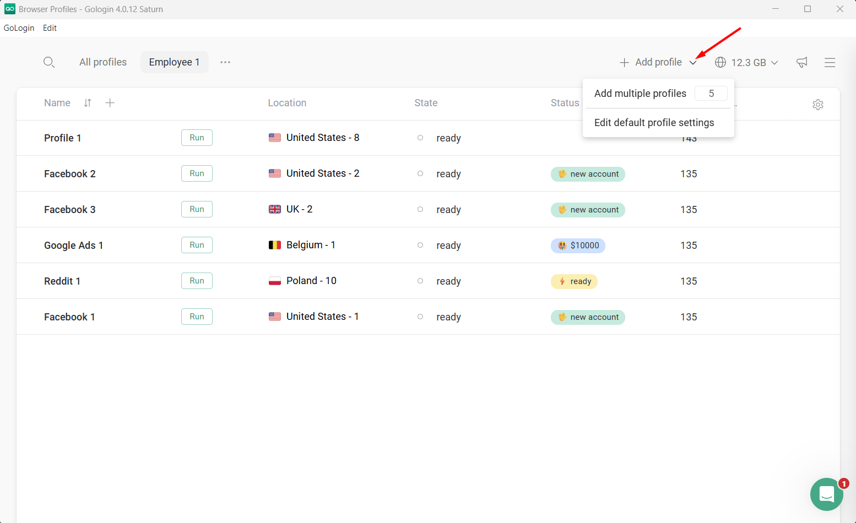Click Facebook 2 new account status tag

[x=588, y=174]
